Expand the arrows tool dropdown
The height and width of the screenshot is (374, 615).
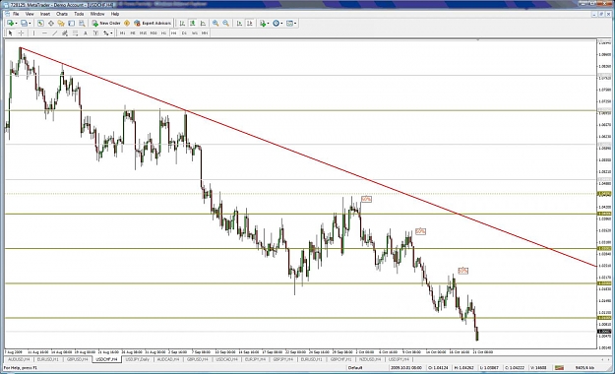click(111, 32)
